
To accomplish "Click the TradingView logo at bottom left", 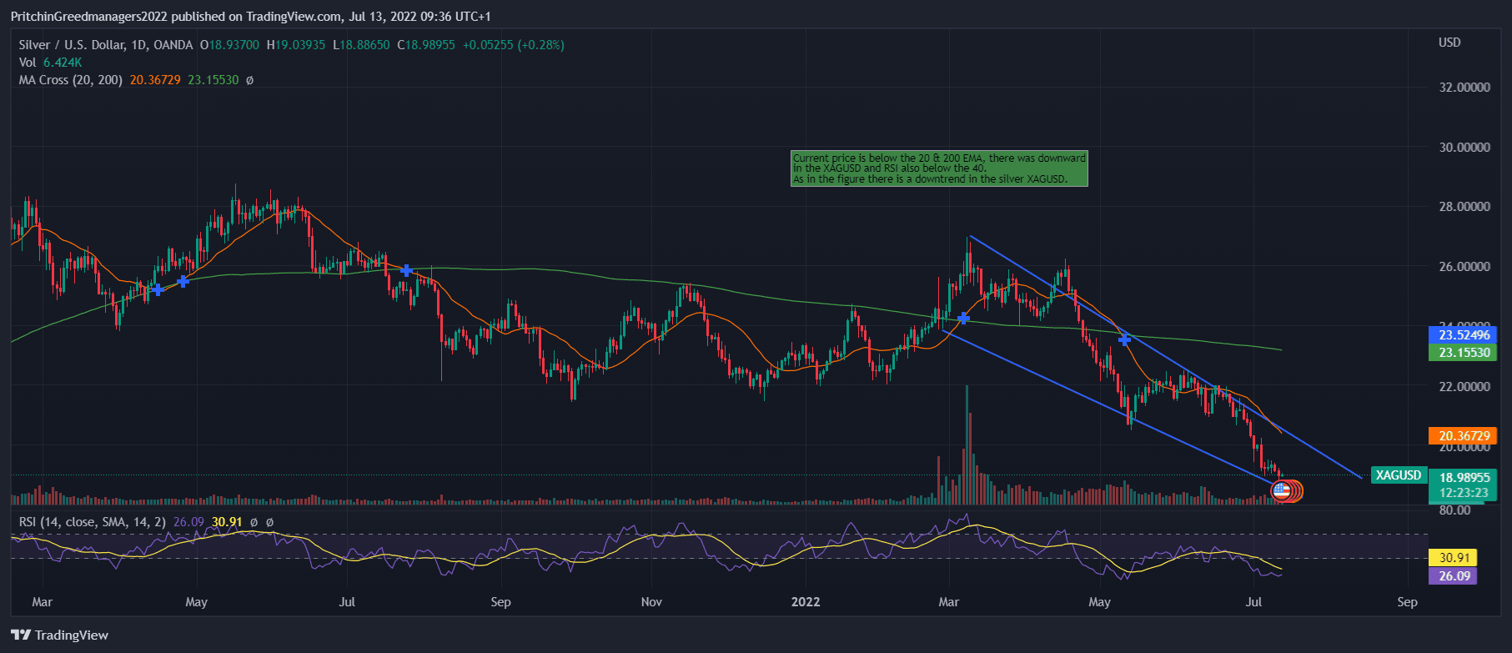I will (59, 635).
